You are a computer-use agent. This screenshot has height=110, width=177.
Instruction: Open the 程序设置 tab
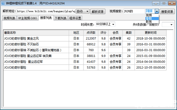point(75,18)
